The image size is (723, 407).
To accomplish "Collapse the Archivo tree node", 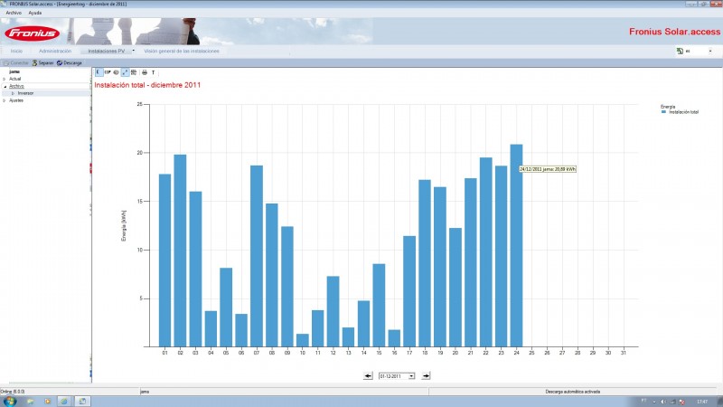I will click(5, 86).
